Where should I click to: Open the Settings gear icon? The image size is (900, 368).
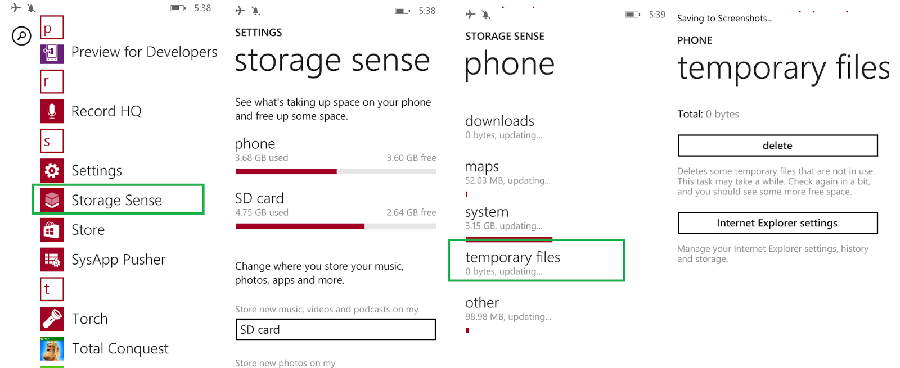52,171
